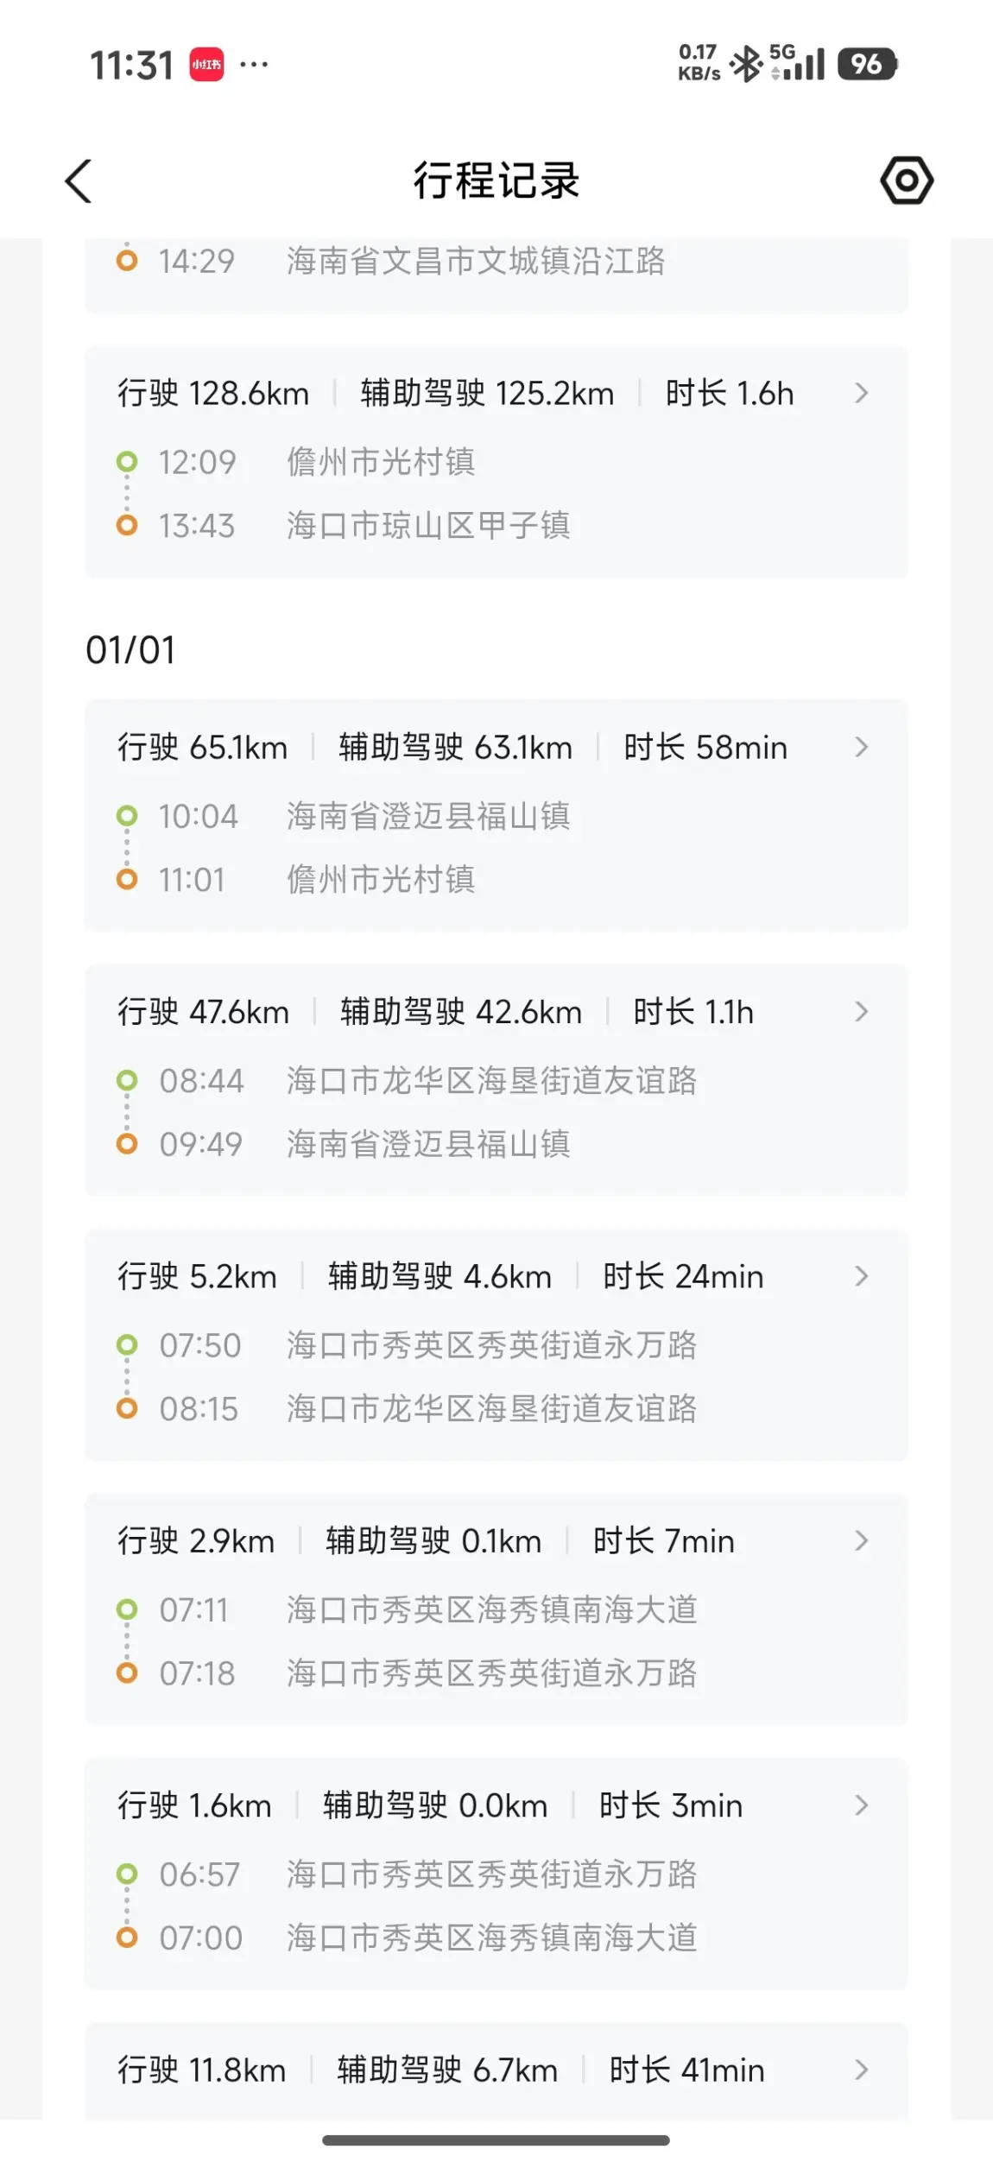Tap orange end marker at 13:43
This screenshot has width=993, height=2162.
click(127, 526)
